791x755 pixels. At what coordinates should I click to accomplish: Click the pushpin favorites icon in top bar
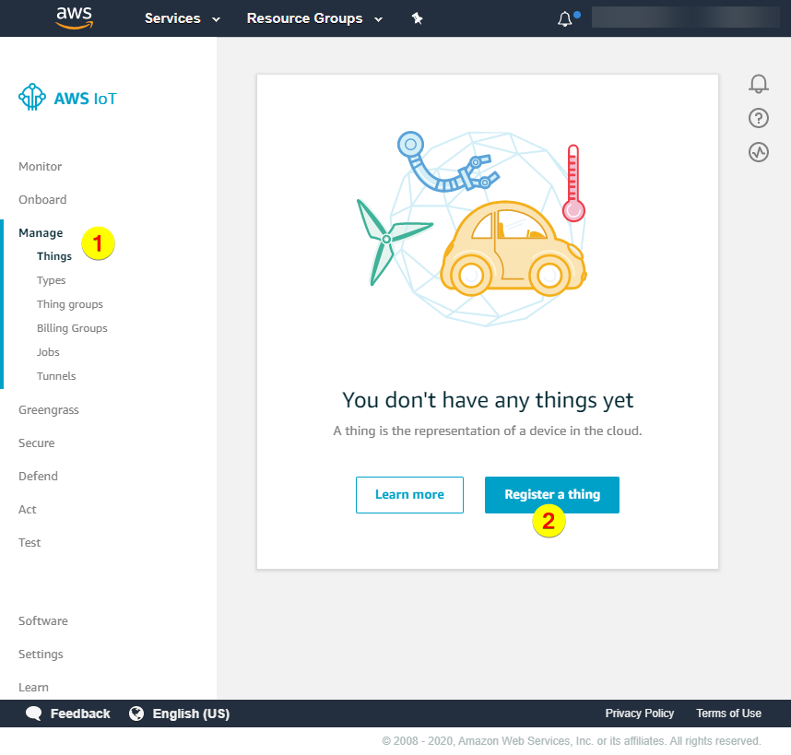click(x=417, y=18)
